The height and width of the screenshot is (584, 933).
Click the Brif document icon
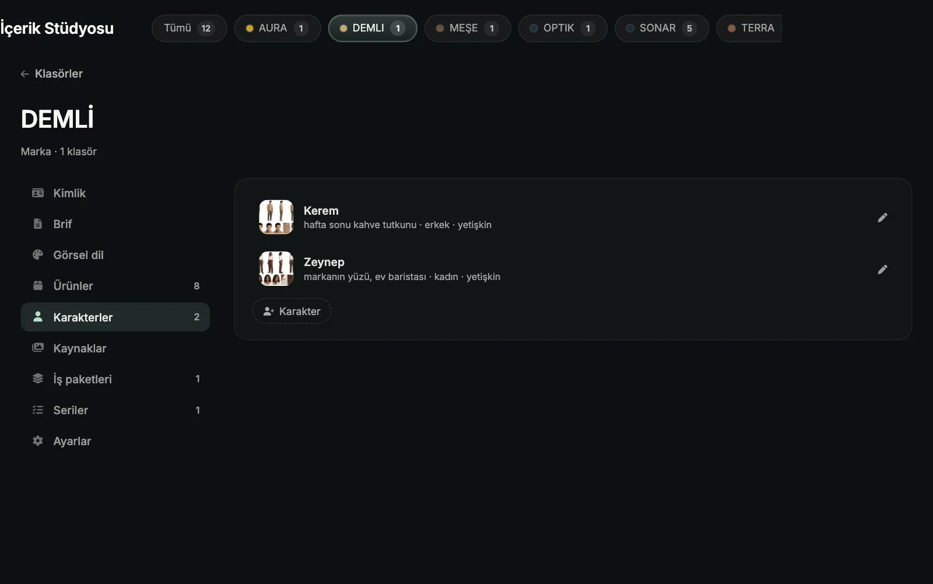pos(38,224)
